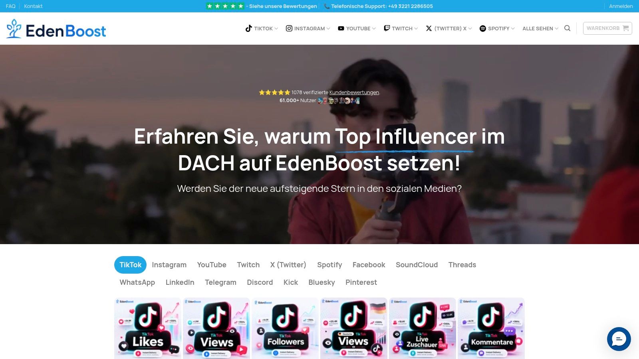The image size is (639, 359).
Task: Open the Bluesky category tab
Action: point(321,282)
